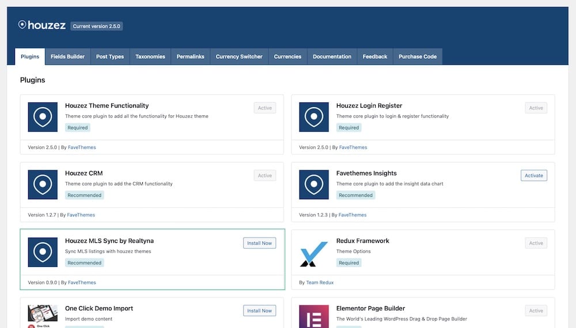Image resolution: width=576 pixels, height=328 pixels.
Task: Open the Purchase Code tab
Action: coord(418,56)
